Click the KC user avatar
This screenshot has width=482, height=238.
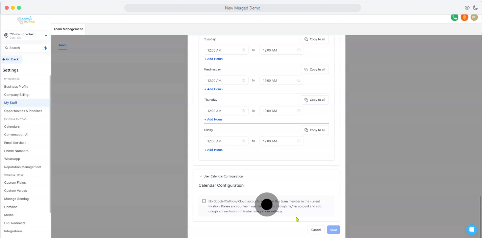coord(474,17)
